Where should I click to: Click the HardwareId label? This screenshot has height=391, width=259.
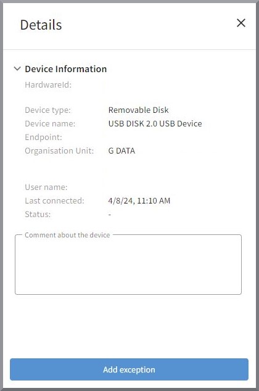(x=48, y=84)
